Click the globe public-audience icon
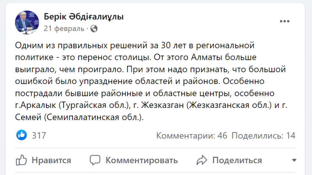This screenshot has height=175, width=312. pos(94,29)
